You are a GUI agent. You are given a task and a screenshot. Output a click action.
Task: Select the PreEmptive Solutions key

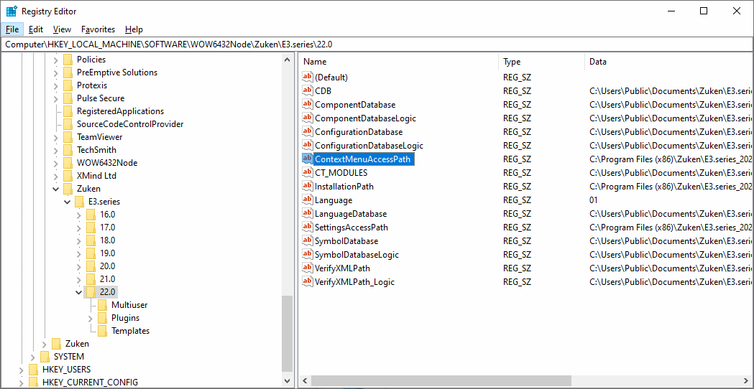(x=117, y=72)
